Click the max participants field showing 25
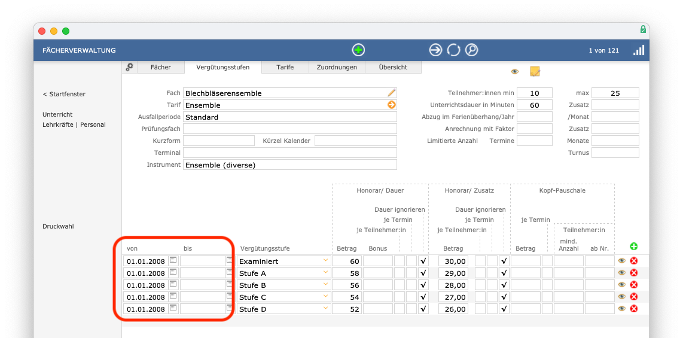 [615, 93]
